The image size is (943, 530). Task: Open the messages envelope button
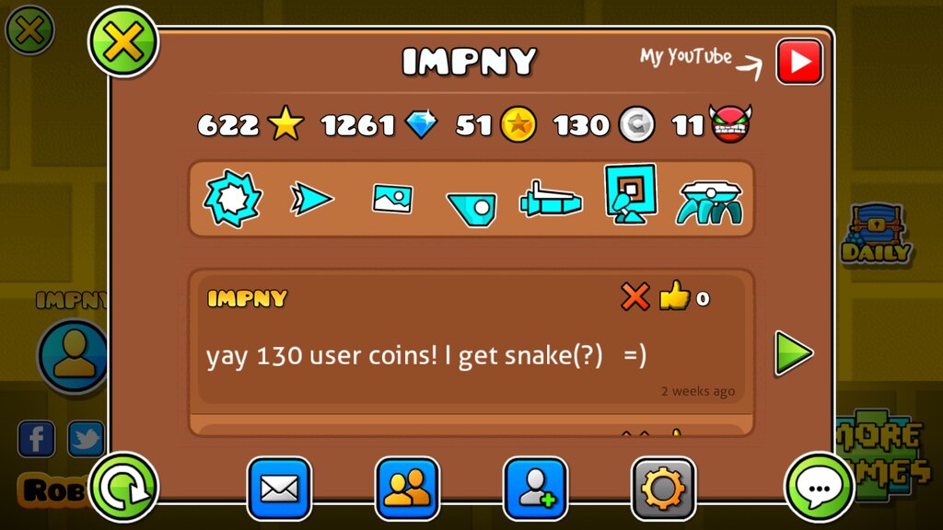pyautogui.click(x=279, y=489)
